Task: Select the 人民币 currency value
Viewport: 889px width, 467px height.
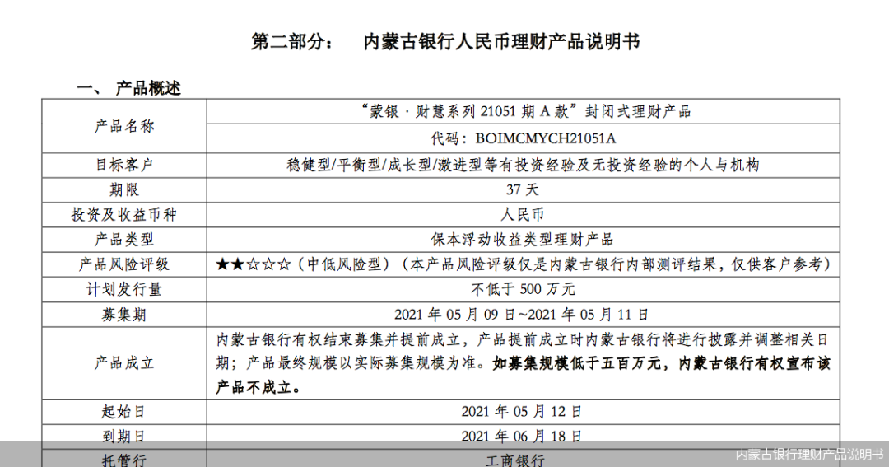Action: [522, 215]
